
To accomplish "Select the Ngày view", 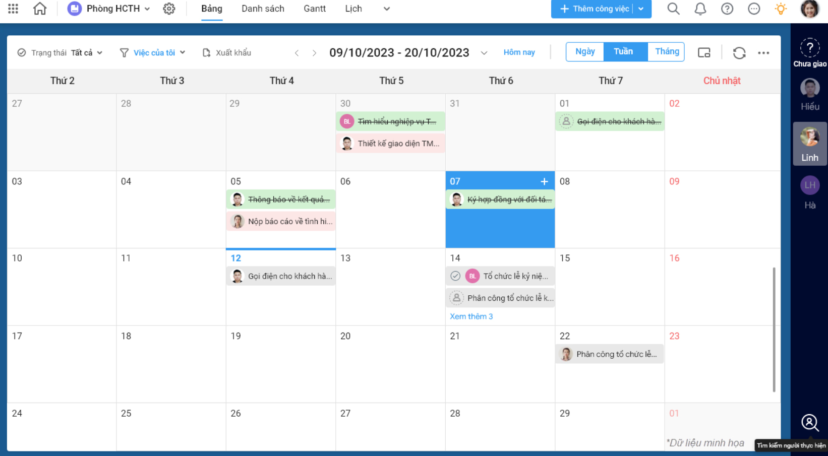I will [x=585, y=52].
